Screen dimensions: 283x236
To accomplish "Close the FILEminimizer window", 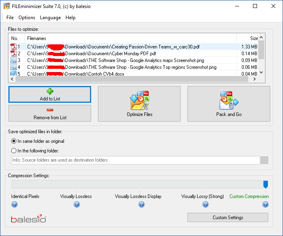I will [x=273, y=6].
